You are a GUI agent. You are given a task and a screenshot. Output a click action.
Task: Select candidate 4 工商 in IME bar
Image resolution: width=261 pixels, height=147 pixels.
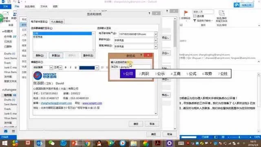coord(175,73)
